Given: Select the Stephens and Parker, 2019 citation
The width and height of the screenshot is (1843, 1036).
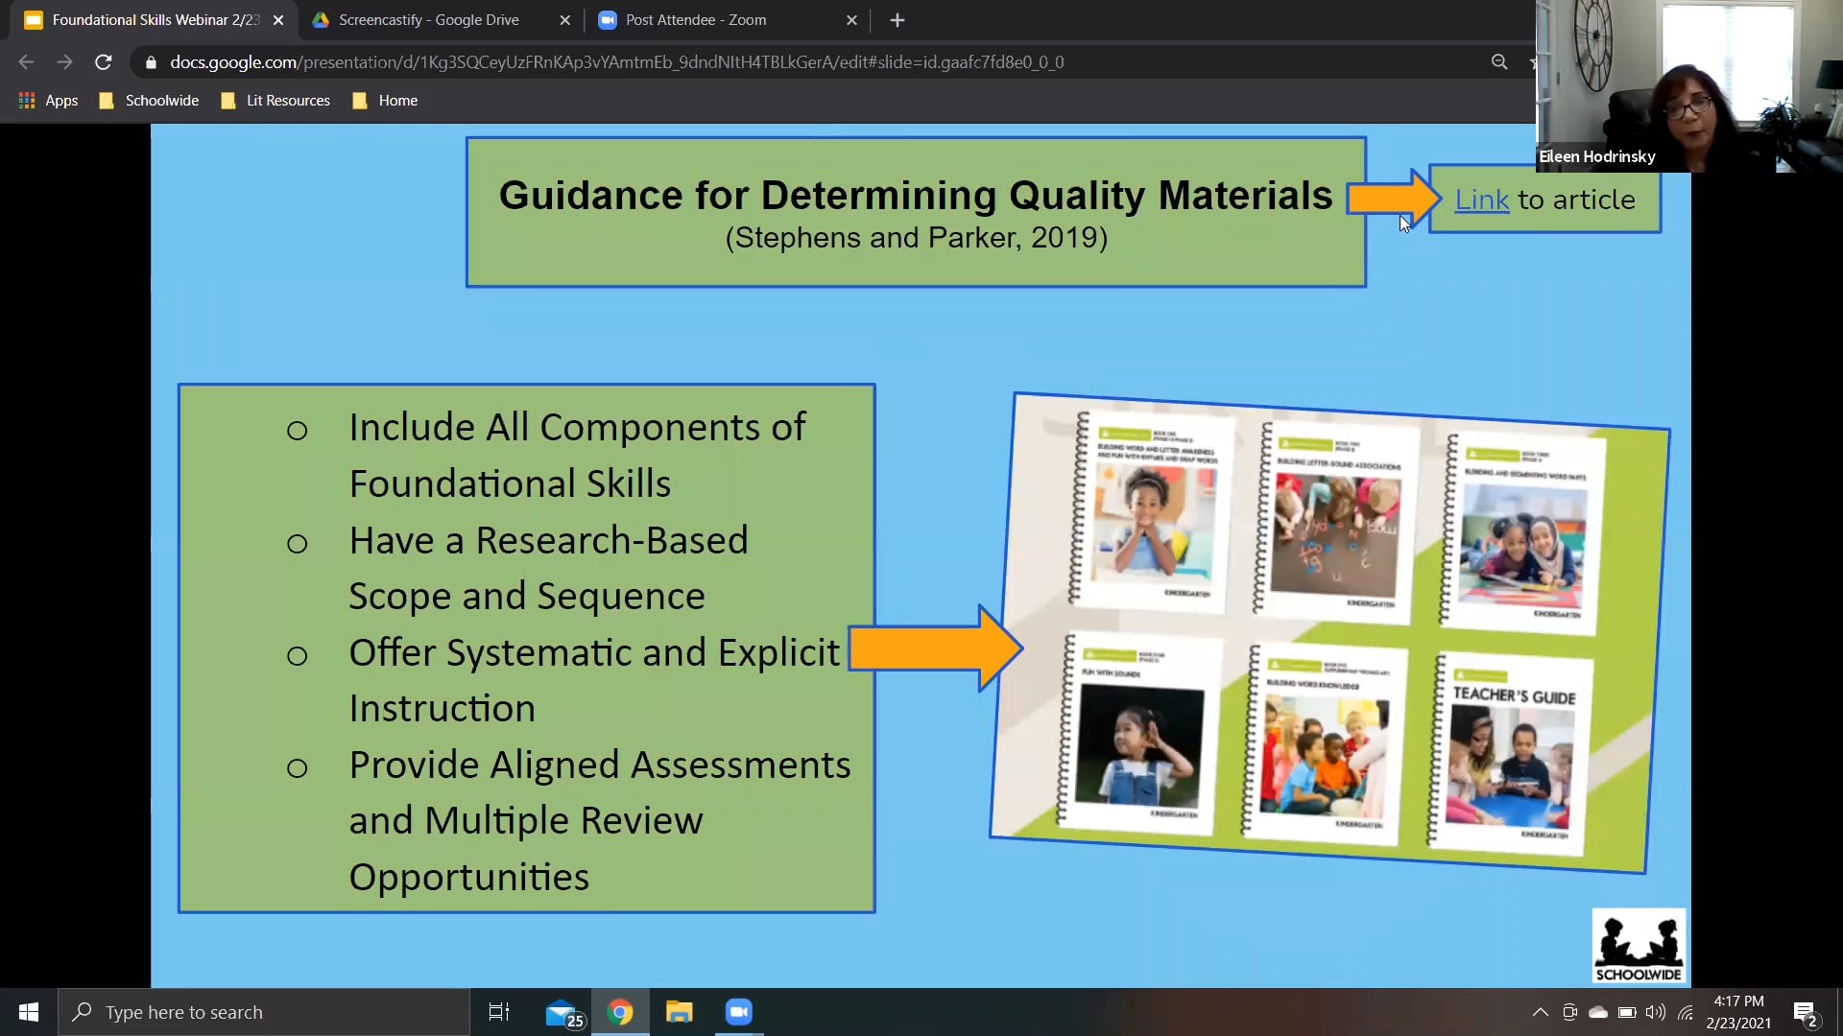Looking at the screenshot, I should pyautogui.click(x=917, y=237).
